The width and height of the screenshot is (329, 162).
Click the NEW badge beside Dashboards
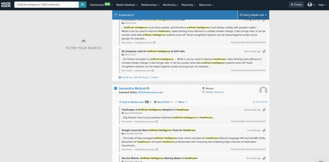tap(107, 4)
